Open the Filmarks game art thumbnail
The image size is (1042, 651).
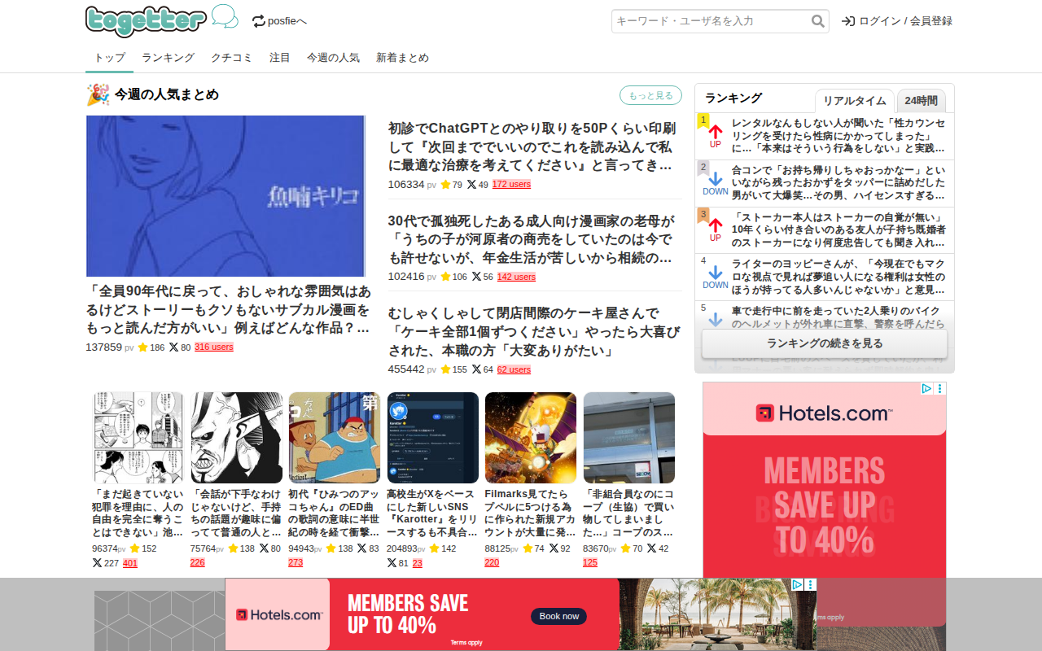click(531, 438)
